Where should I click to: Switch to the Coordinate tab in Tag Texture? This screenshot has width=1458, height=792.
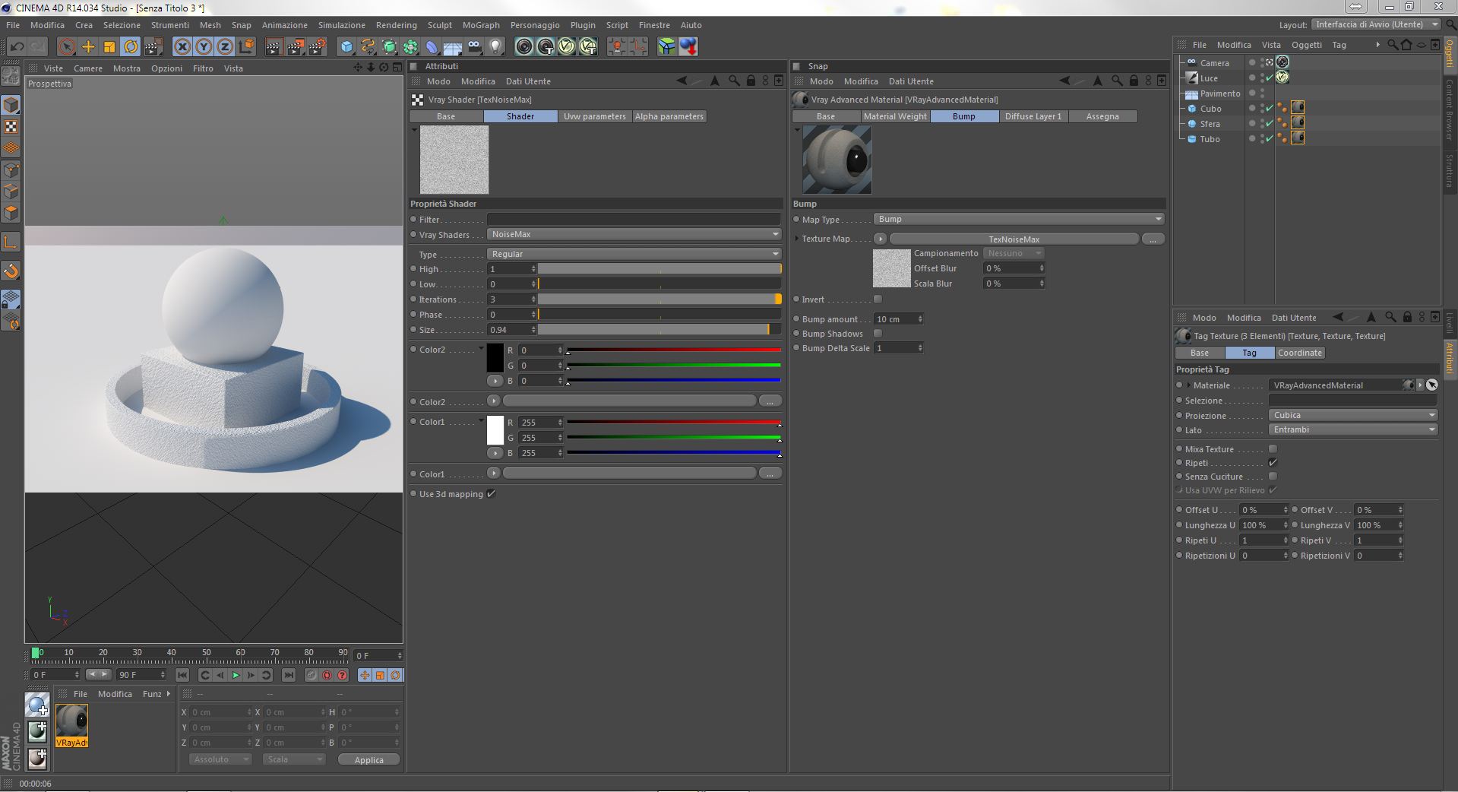(x=1300, y=353)
